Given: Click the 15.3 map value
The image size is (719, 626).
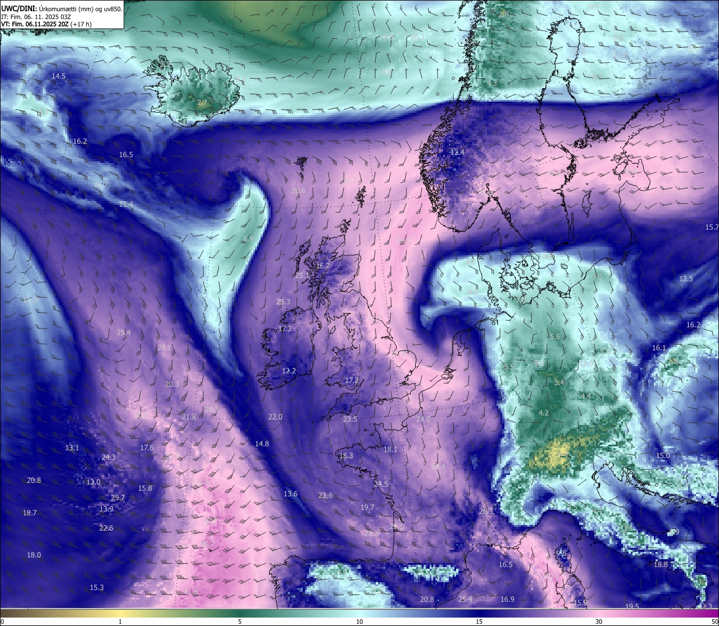Looking at the screenshot, I should click(x=97, y=588).
